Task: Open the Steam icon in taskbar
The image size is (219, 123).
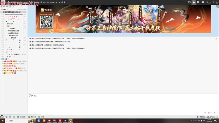Action: (x=65, y=121)
